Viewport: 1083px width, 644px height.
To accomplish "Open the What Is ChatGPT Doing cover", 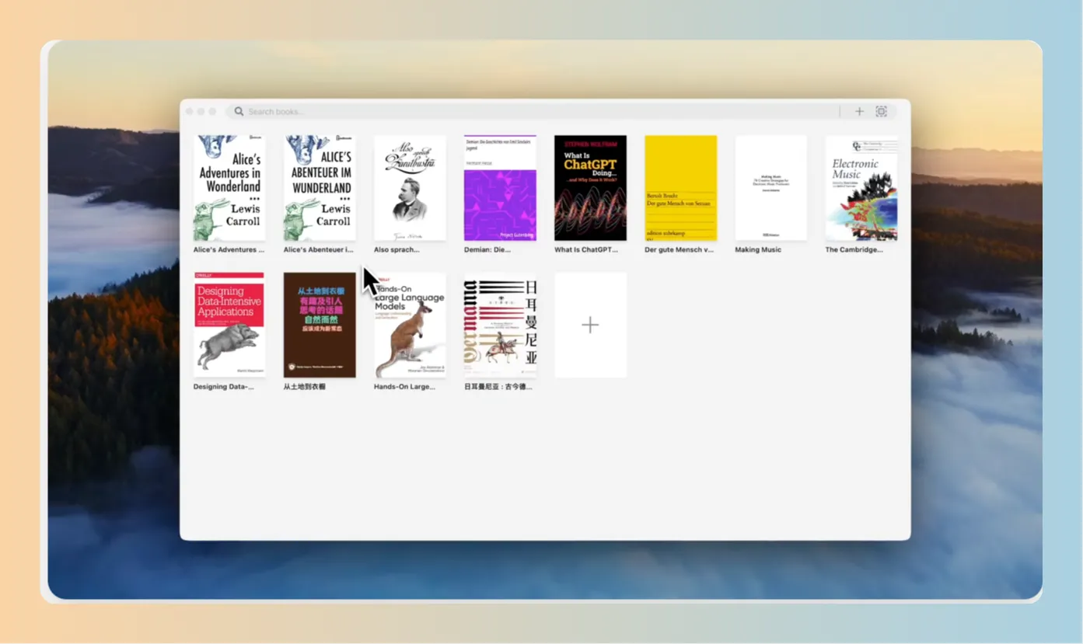I will 590,188.
